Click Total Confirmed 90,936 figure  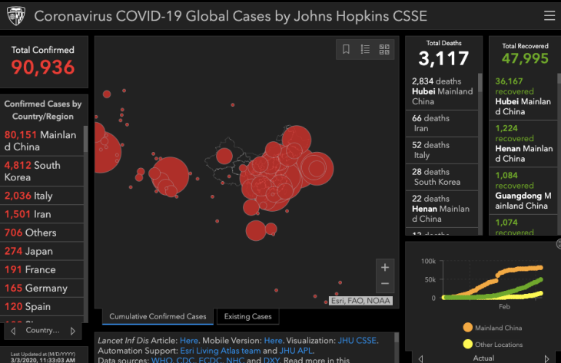(x=42, y=67)
